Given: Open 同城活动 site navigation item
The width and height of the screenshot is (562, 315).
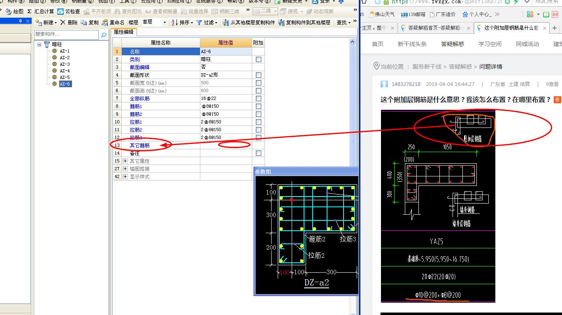Looking at the screenshot, I should pos(527,44).
